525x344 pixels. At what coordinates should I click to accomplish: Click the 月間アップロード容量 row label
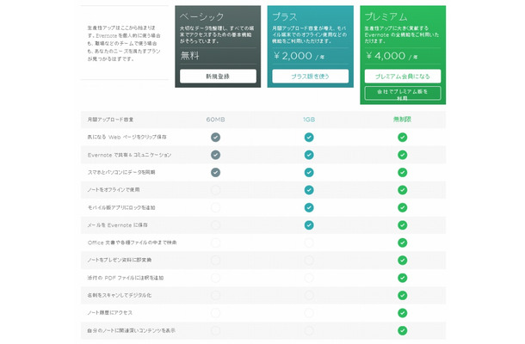(x=110, y=120)
